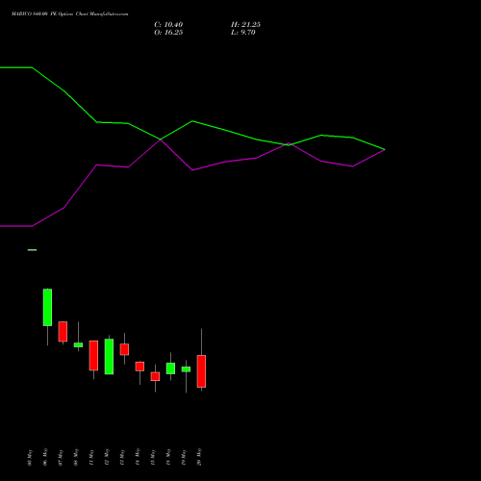Click the MARICO PE Options Chart title
This screenshot has height=481, width=481.
point(70,13)
